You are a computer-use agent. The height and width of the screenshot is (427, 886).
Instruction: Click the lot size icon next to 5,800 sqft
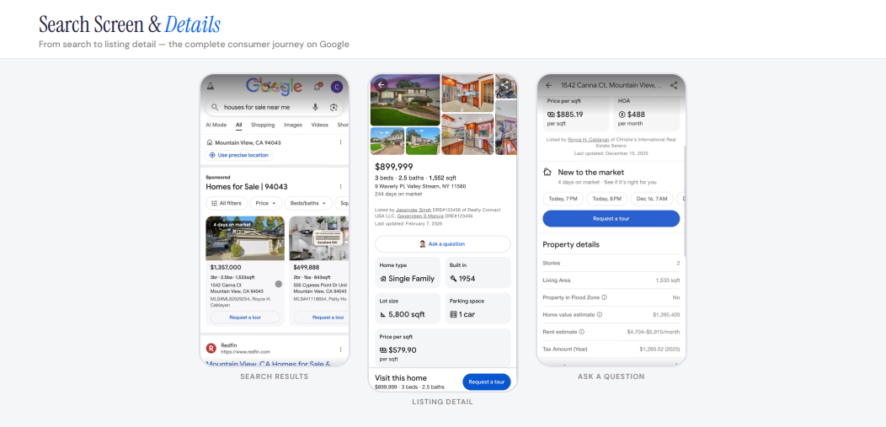click(383, 314)
